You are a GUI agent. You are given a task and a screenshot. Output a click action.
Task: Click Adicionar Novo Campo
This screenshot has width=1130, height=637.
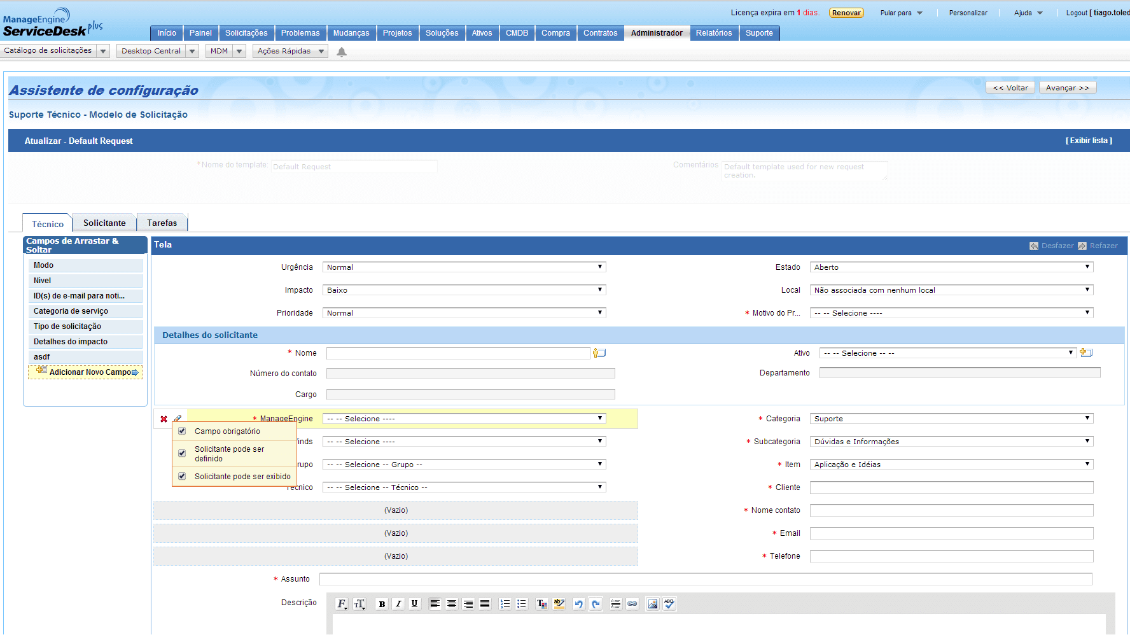coord(85,372)
